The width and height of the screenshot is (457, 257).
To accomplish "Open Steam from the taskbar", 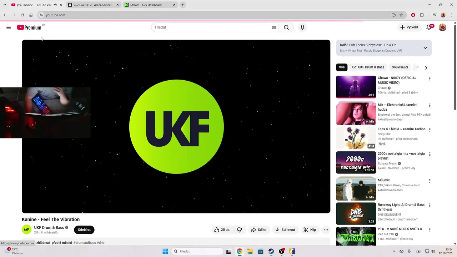I will pyautogui.click(x=271, y=251).
